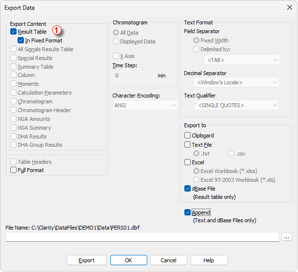This screenshot has width=298, height=272.
Task: Select the Excel Workbook xlsx radio button
Action: point(196,171)
